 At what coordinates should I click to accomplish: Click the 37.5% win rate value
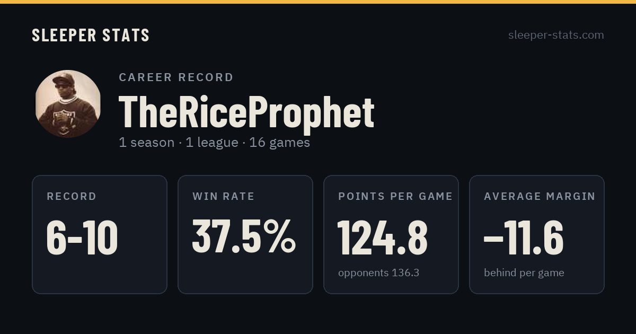(244, 236)
